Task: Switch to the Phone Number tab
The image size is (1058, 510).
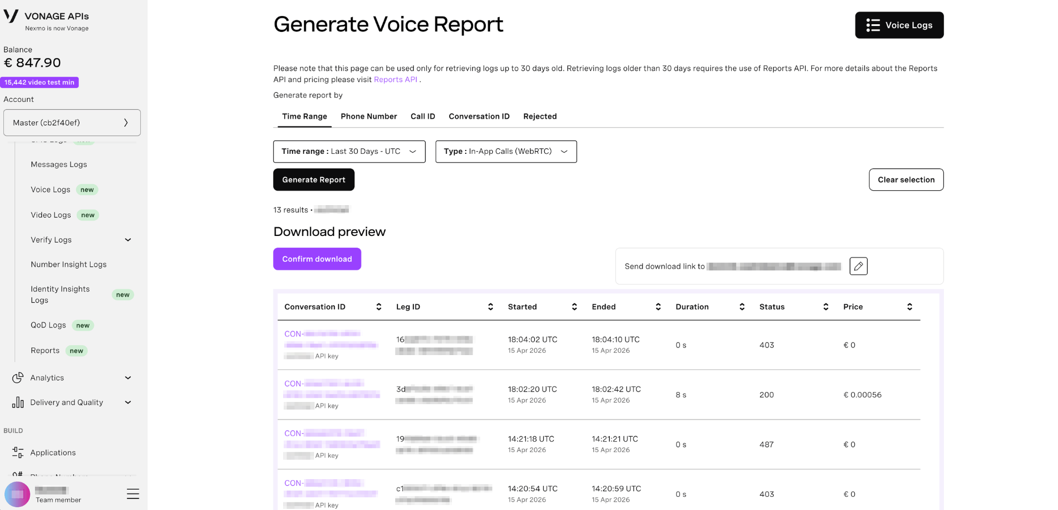Action: pyautogui.click(x=369, y=116)
